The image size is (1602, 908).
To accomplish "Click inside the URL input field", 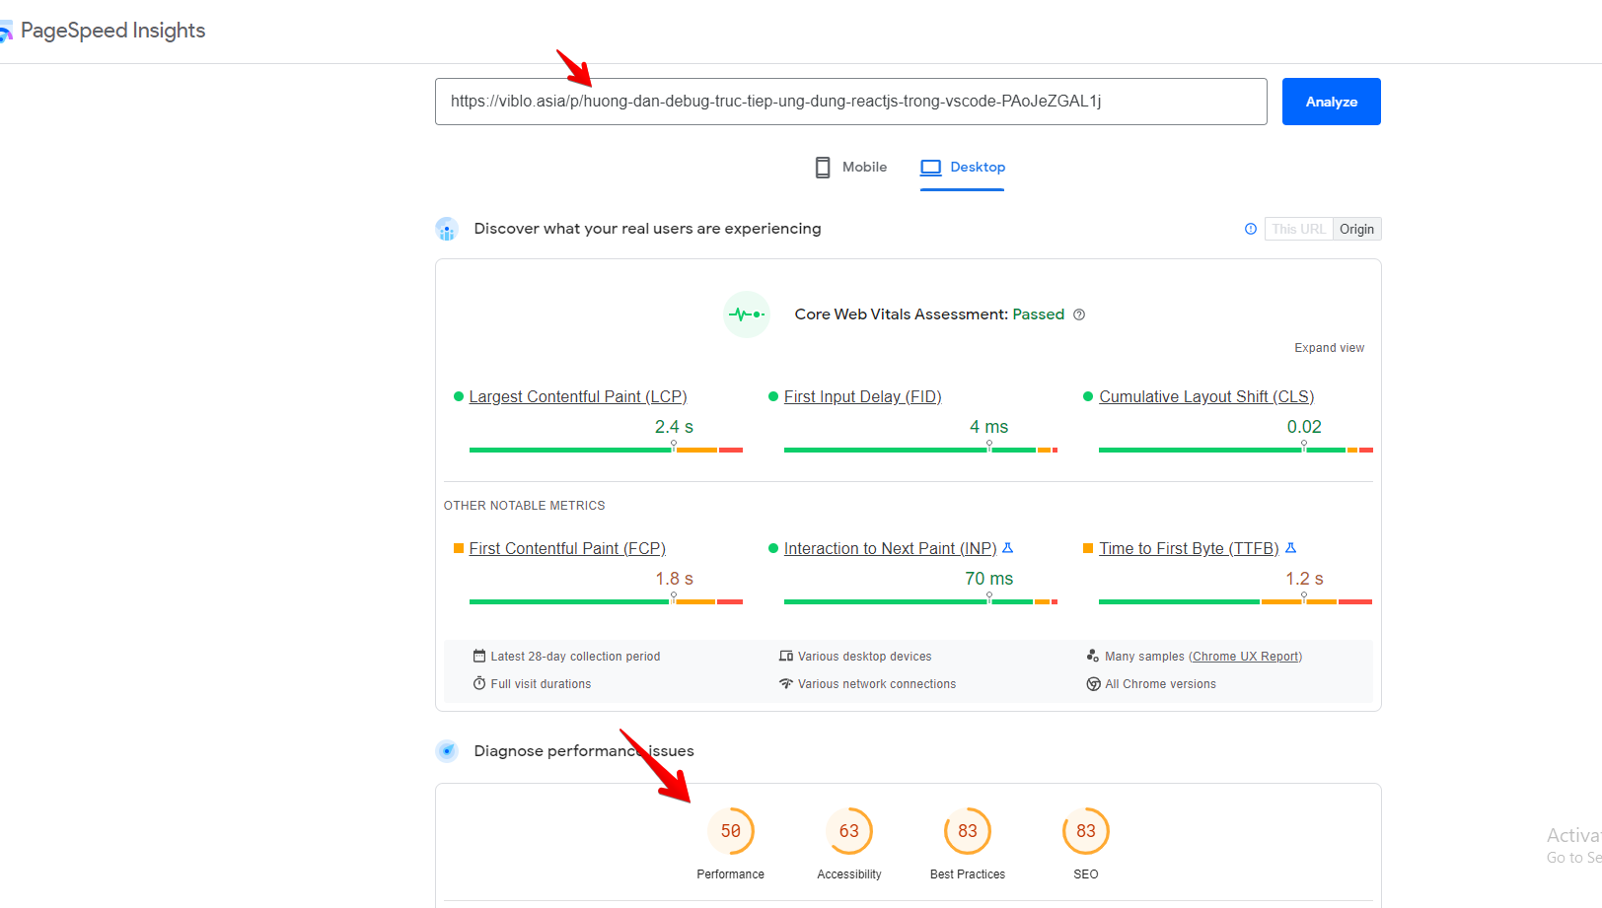I will click(850, 101).
